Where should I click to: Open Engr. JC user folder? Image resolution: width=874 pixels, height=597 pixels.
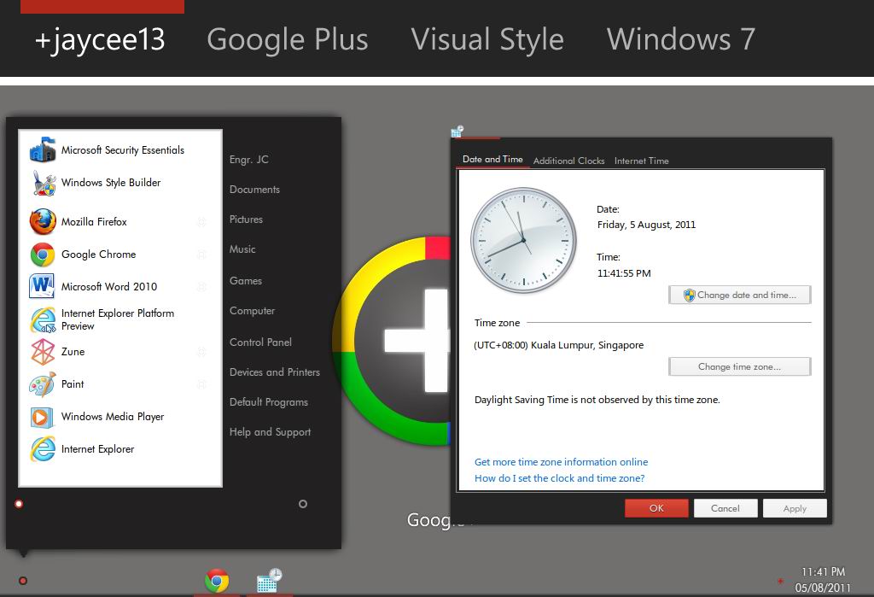point(249,160)
